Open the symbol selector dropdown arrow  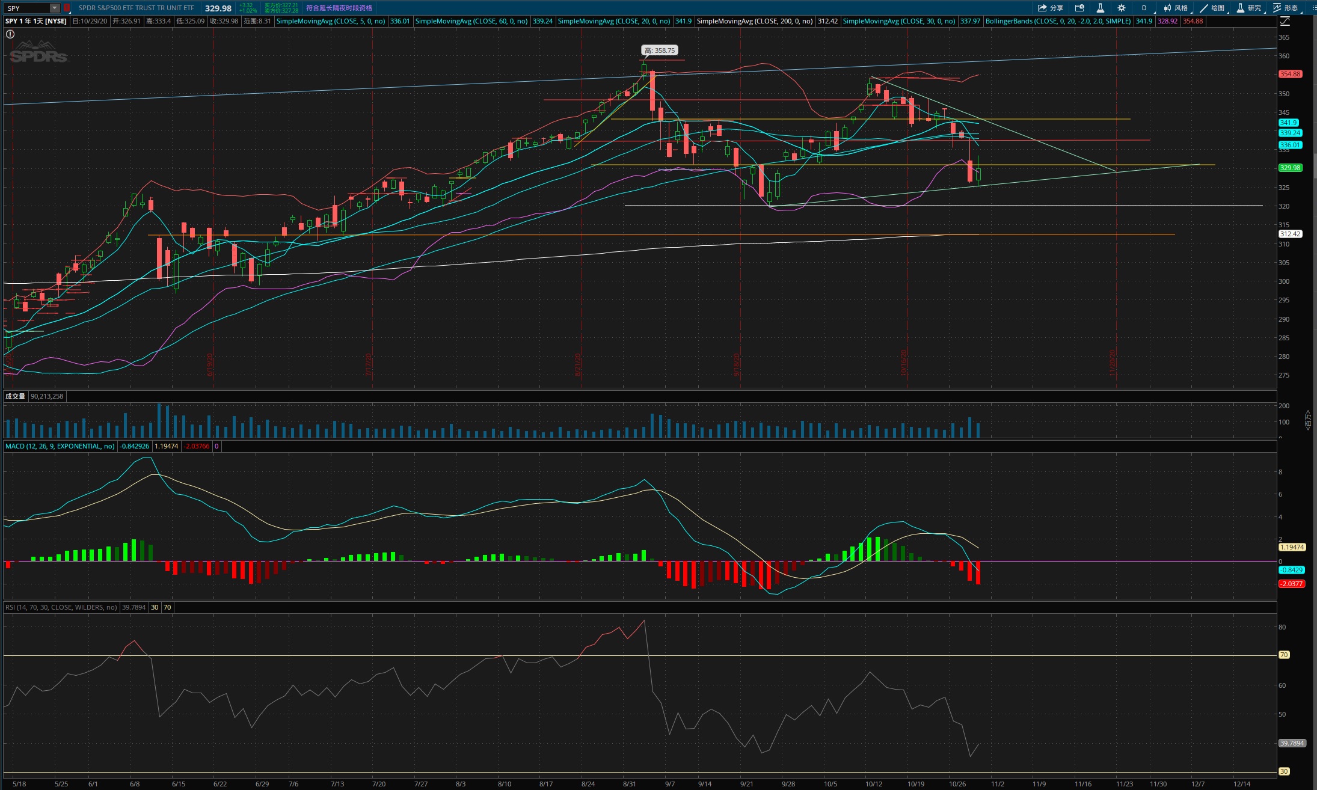click(x=54, y=8)
